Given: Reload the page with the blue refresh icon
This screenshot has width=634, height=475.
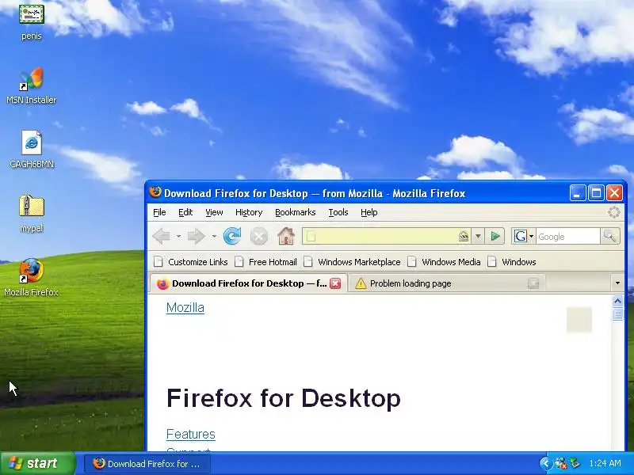Looking at the screenshot, I should 232,236.
